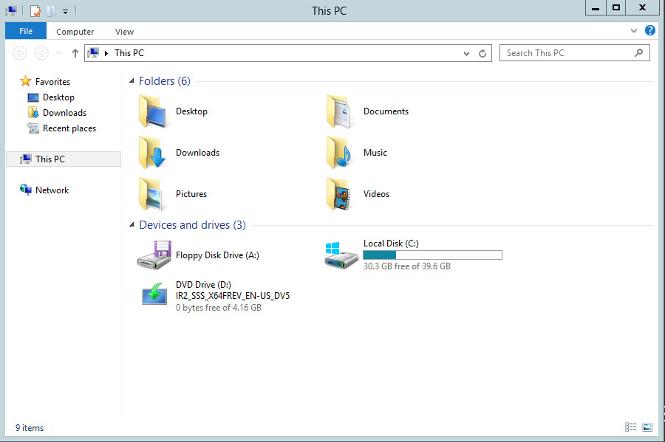Click the File menu button
This screenshot has height=442, width=665.
click(26, 31)
